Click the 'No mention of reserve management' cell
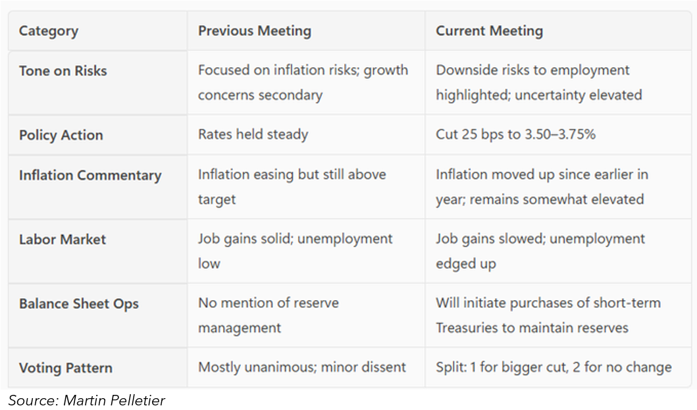The image size is (697, 410). click(x=269, y=315)
